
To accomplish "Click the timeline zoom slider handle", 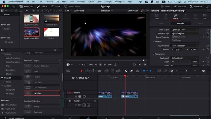I will pos(187,71).
